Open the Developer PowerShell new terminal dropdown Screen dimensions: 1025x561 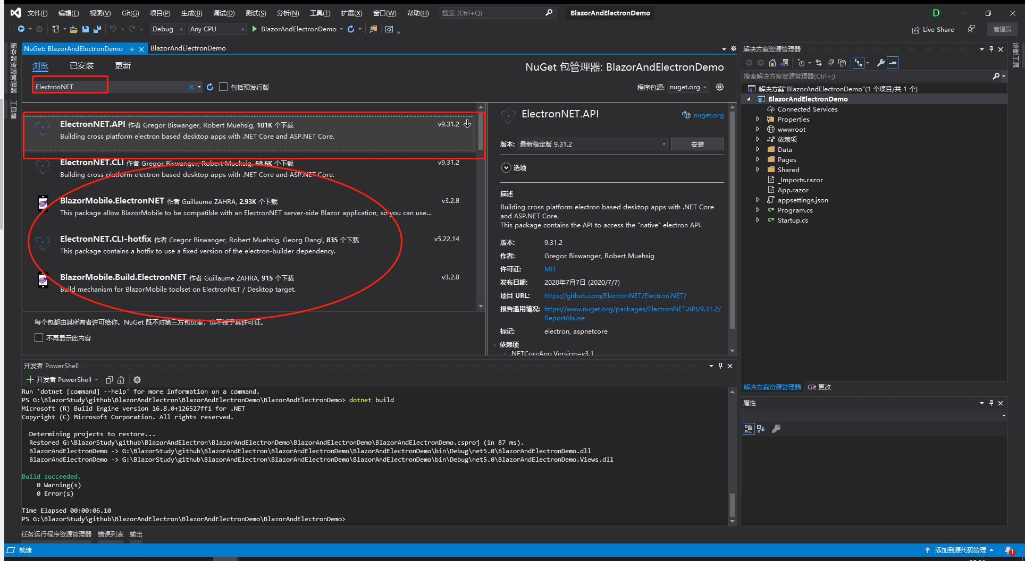96,380
